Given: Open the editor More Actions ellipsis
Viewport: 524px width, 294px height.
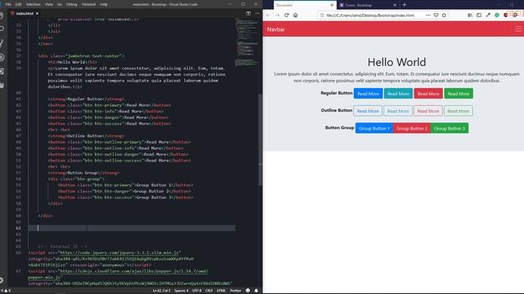Looking at the screenshot, I should tap(257, 13).
